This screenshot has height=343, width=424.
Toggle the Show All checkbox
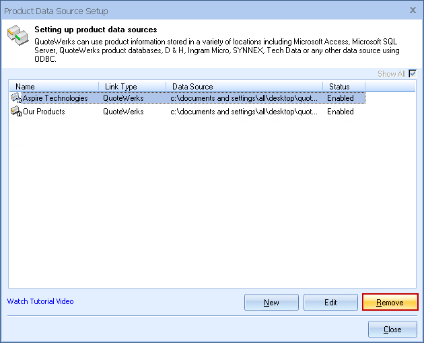(x=413, y=74)
